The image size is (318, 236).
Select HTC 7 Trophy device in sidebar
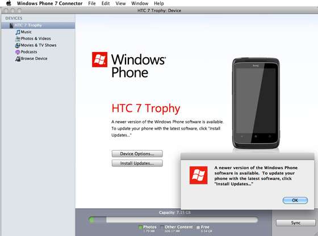coord(38,25)
